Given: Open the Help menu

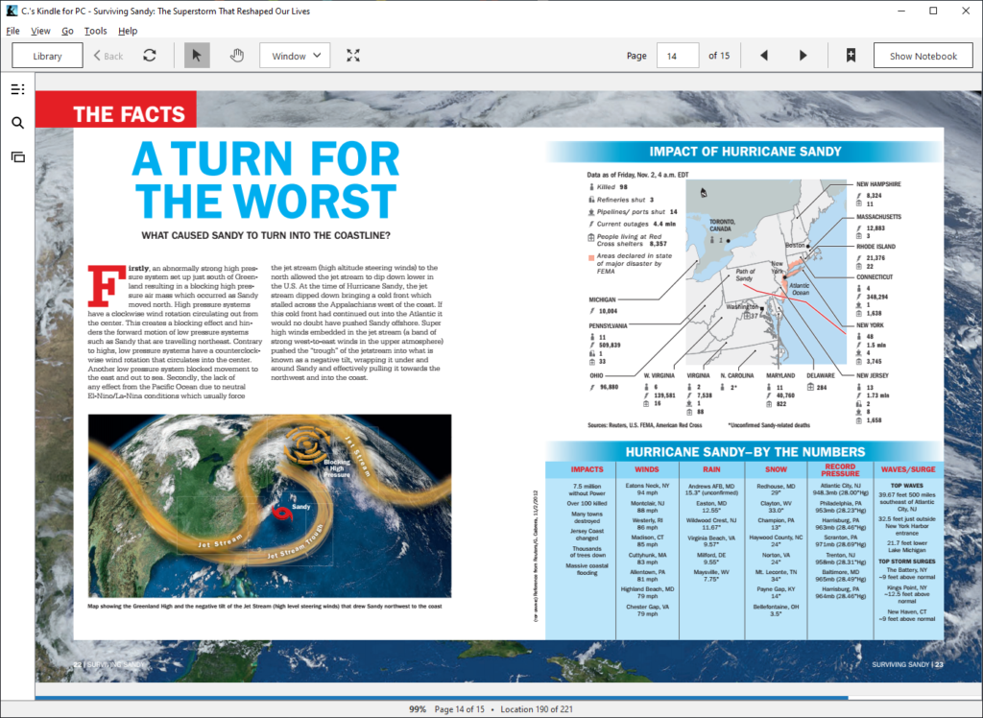Looking at the screenshot, I should 128,31.
